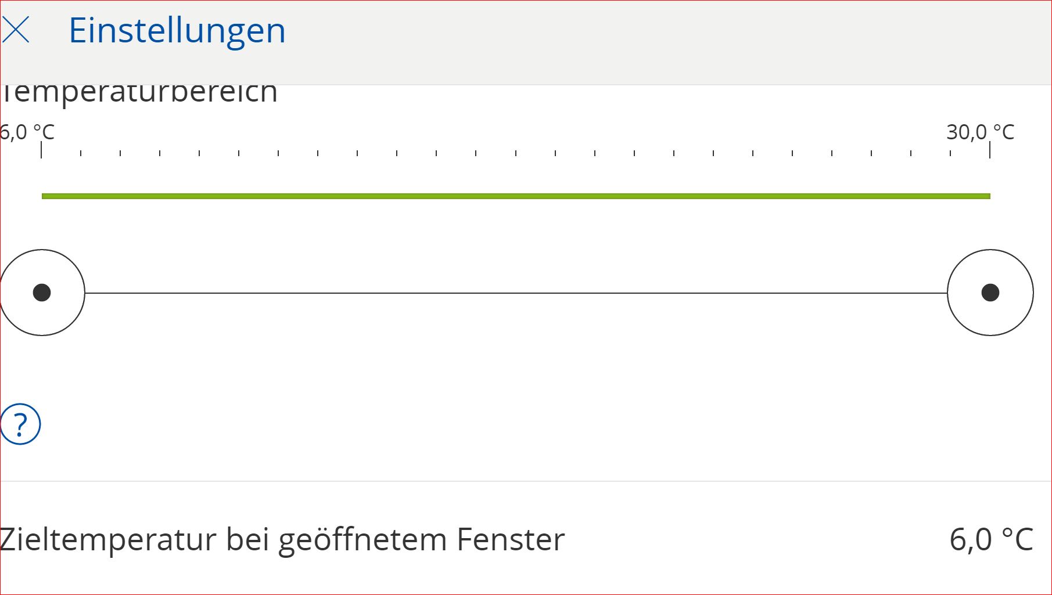The image size is (1052, 595).
Task: Click the Temperaturbereich section heading
Action: pyautogui.click(x=139, y=93)
